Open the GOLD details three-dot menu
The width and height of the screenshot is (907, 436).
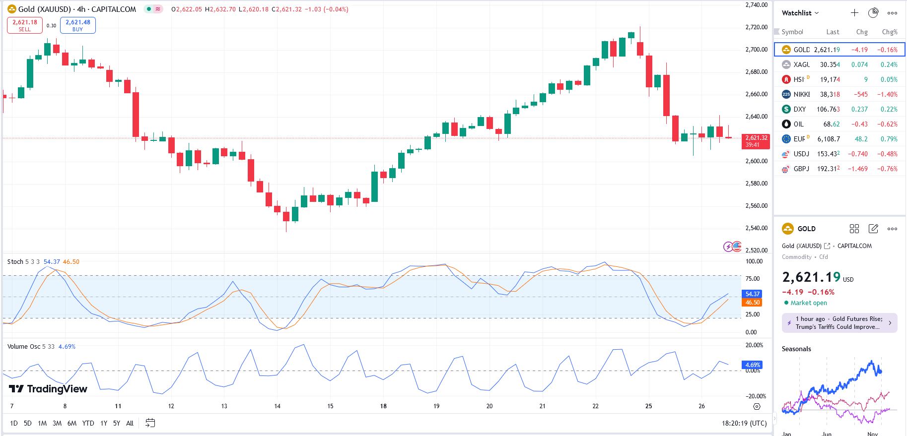click(892, 229)
